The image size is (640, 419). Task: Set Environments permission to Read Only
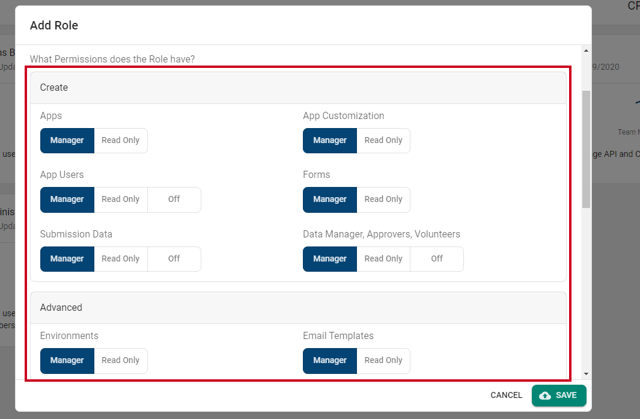pyautogui.click(x=120, y=361)
